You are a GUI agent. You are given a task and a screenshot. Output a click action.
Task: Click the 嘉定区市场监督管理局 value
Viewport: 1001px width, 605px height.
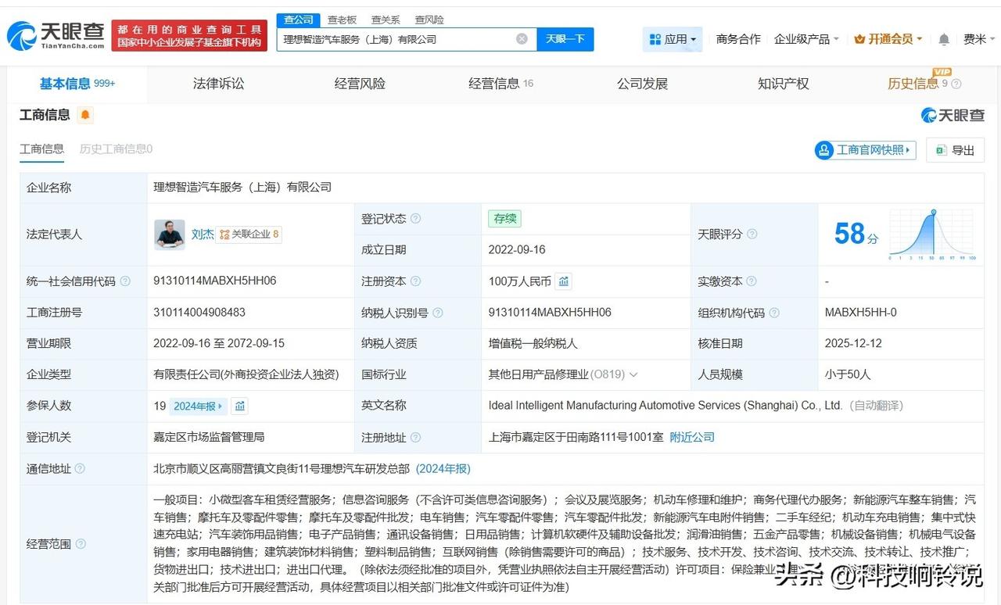tap(209, 437)
